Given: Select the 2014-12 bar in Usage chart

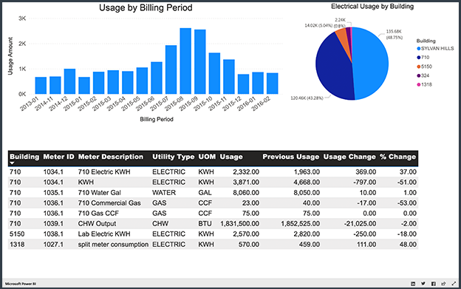Looking at the screenshot, I should (69, 81).
